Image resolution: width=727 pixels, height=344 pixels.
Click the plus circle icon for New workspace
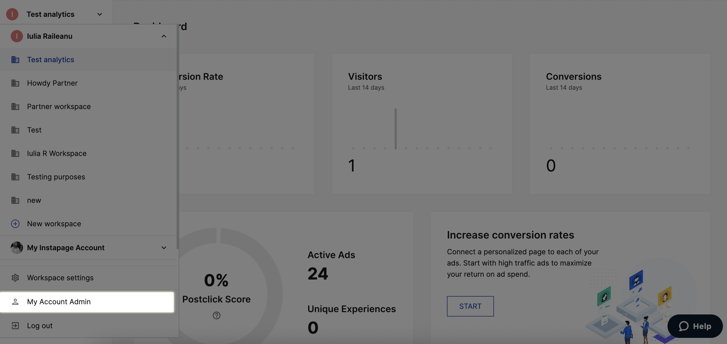click(15, 223)
